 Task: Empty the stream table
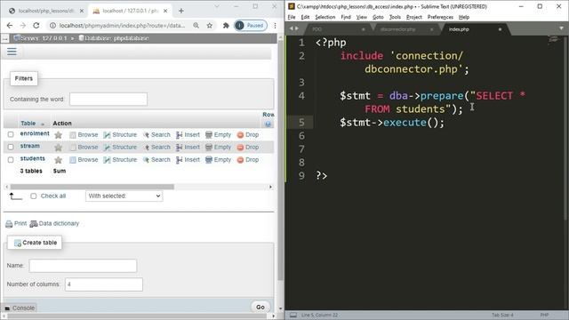[x=218, y=147]
